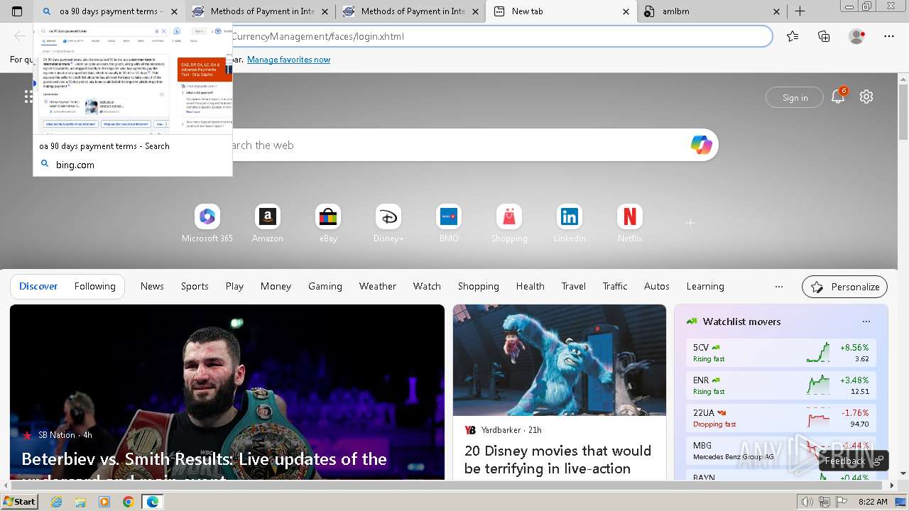The height and width of the screenshot is (511, 909).
Task: Select the Discover feed tab
Action: [38, 286]
